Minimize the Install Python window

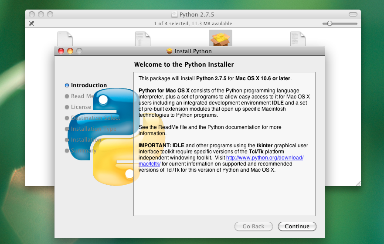click(70, 51)
